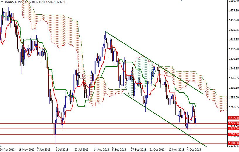Click the 27 Sep 2013 date label
Image resolution: width=239 pixels, height=152 pixels.
click(x=139, y=150)
